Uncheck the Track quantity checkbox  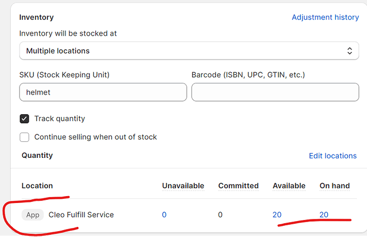24,118
